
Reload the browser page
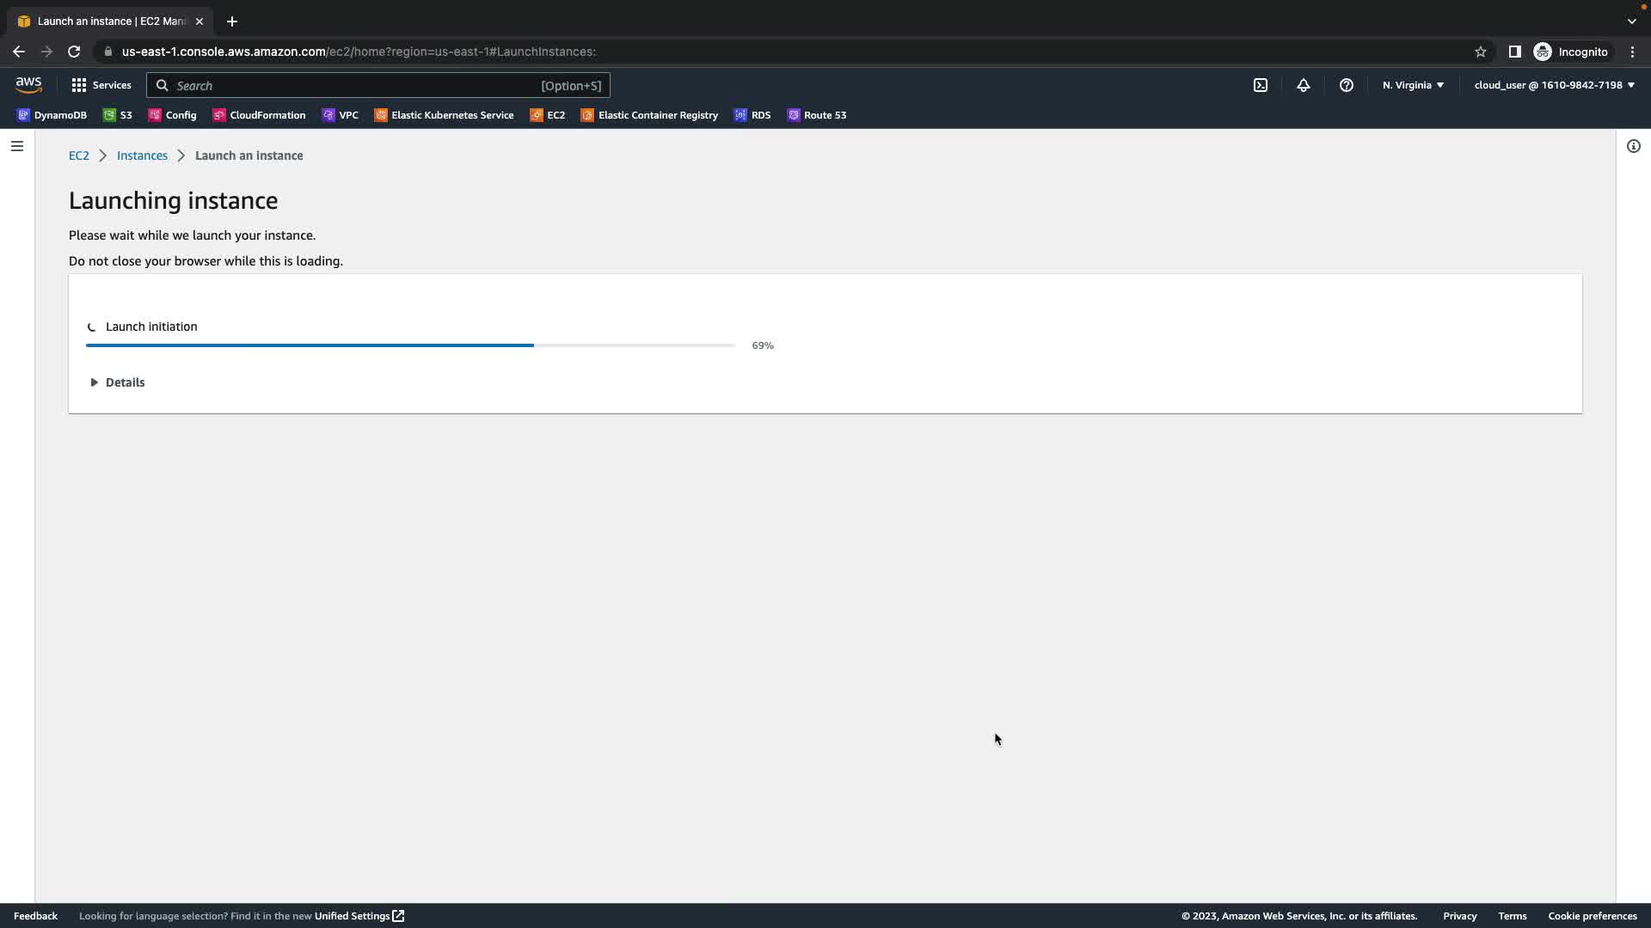74,52
